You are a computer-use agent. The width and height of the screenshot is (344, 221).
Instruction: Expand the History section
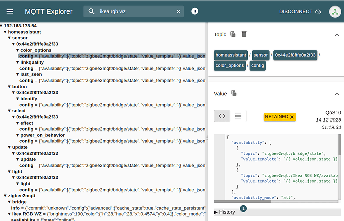click(224, 212)
